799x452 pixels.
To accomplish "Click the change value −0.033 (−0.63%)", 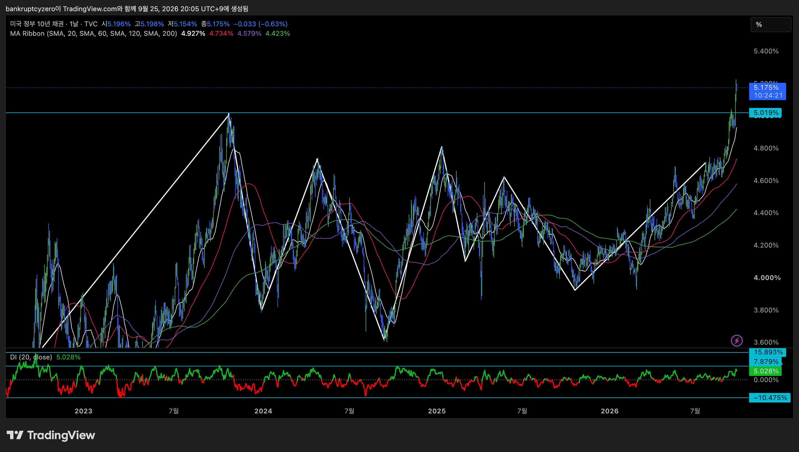I will [260, 24].
